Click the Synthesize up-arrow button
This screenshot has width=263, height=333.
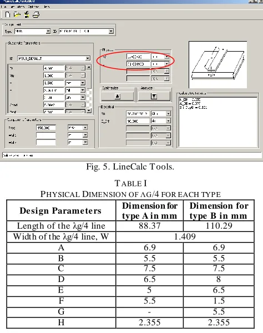click(118, 97)
